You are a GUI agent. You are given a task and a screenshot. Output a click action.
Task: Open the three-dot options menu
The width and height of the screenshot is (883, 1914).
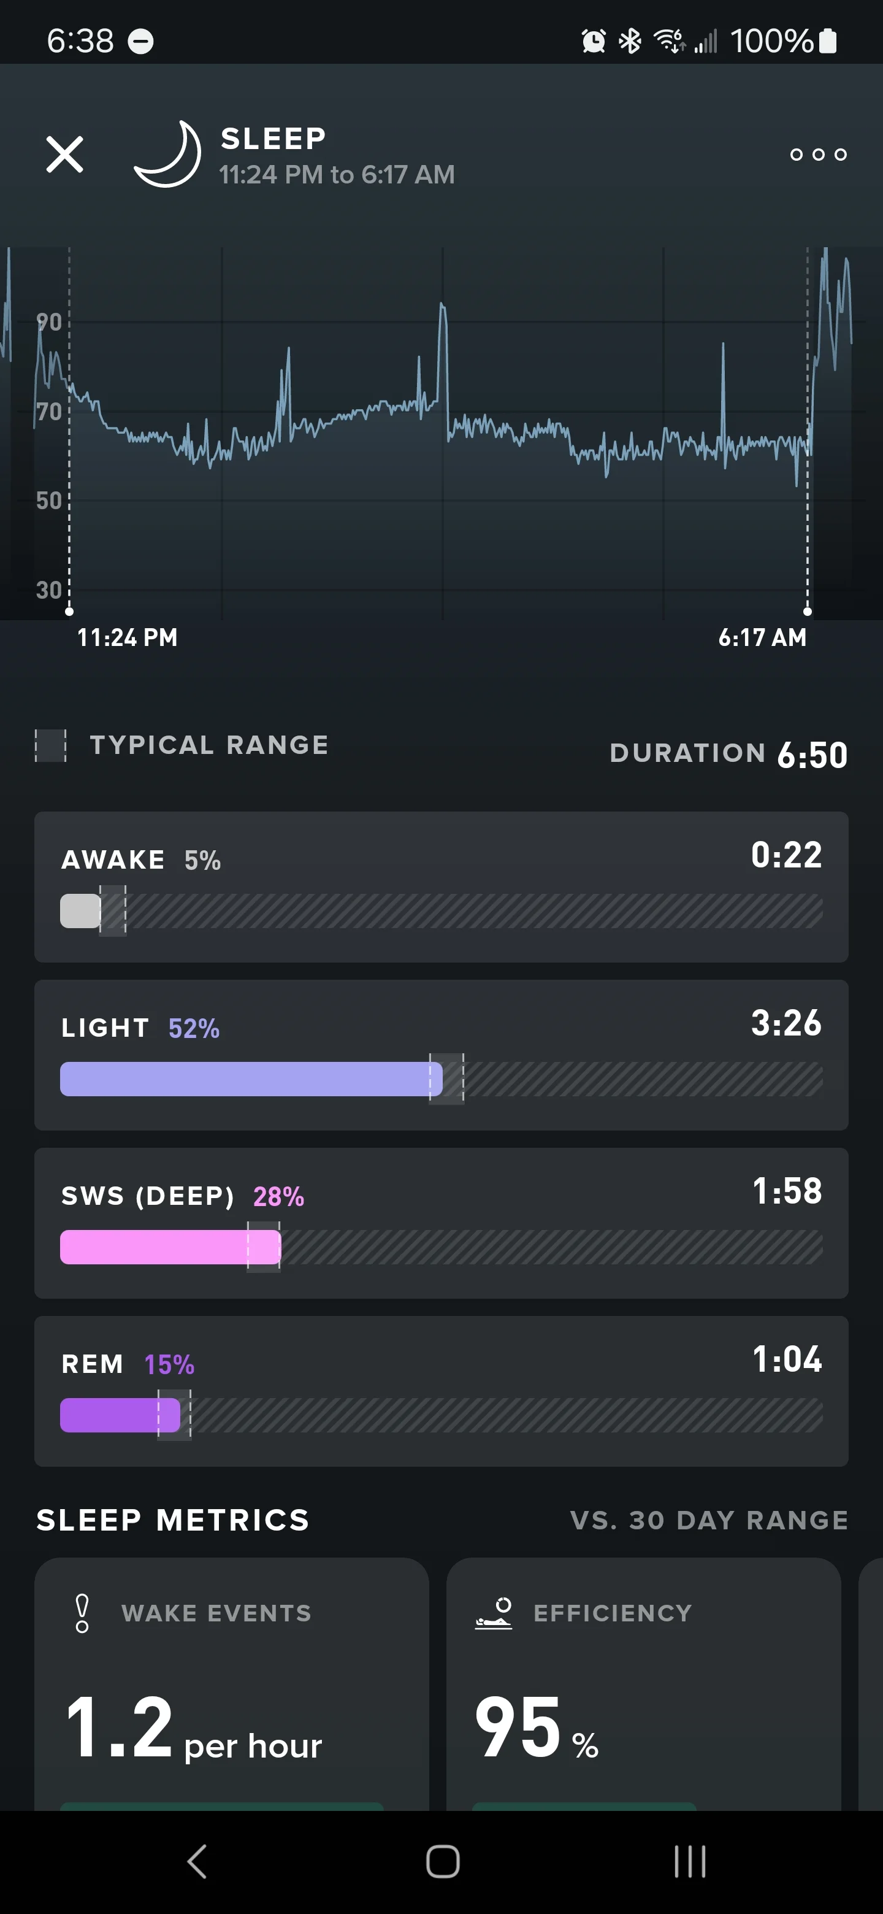point(819,155)
